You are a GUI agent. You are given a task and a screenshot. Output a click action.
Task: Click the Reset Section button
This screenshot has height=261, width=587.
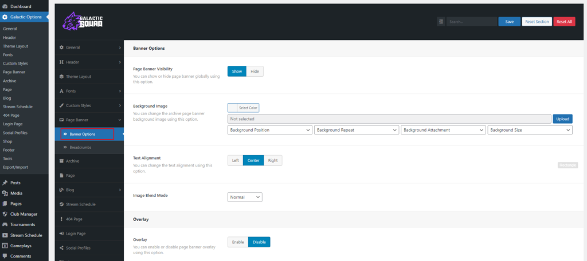point(537,22)
